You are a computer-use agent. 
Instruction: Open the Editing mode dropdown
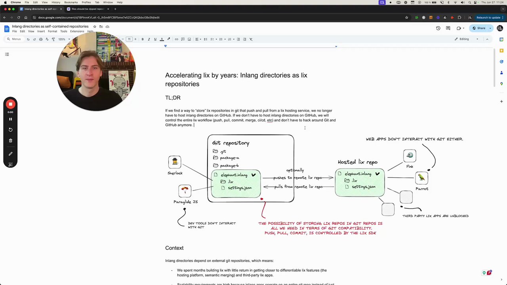467,39
